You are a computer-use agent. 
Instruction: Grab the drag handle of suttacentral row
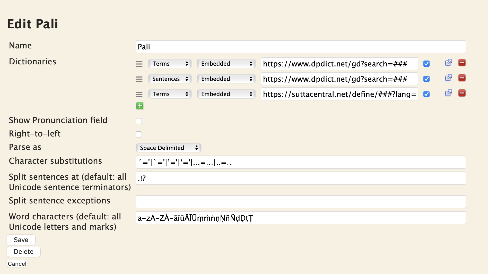(x=139, y=94)
